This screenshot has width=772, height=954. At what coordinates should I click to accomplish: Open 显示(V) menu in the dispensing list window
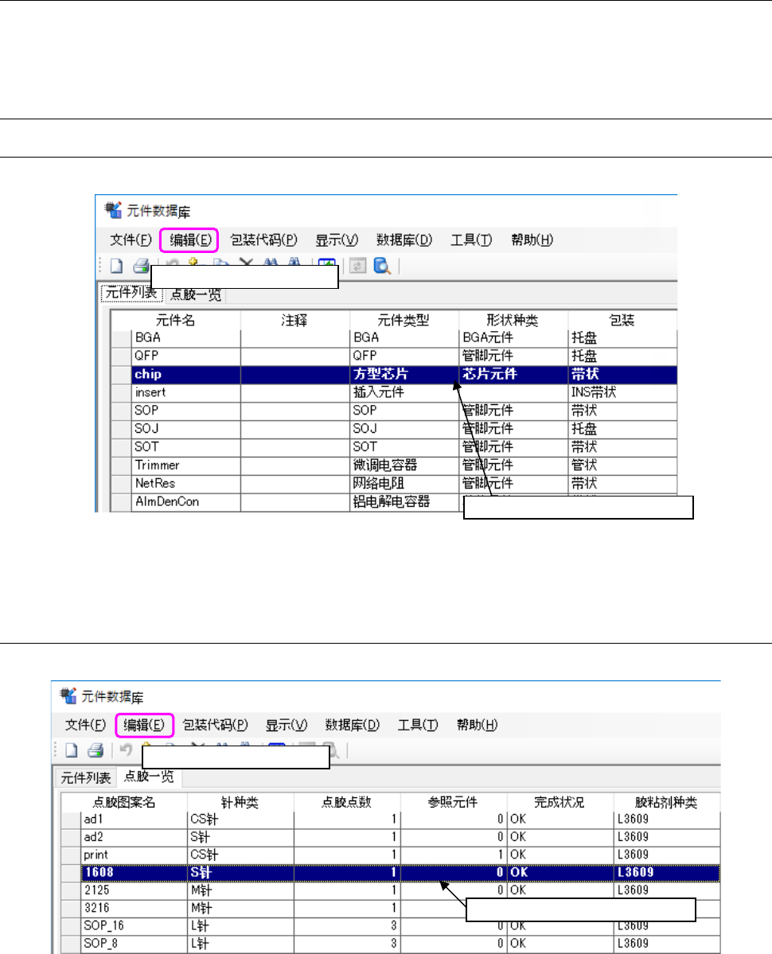point(286,725)
